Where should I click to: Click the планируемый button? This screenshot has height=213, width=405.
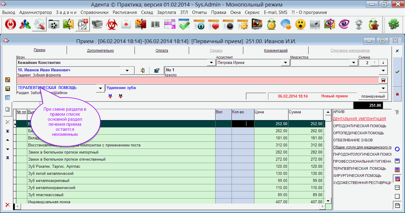373,96
